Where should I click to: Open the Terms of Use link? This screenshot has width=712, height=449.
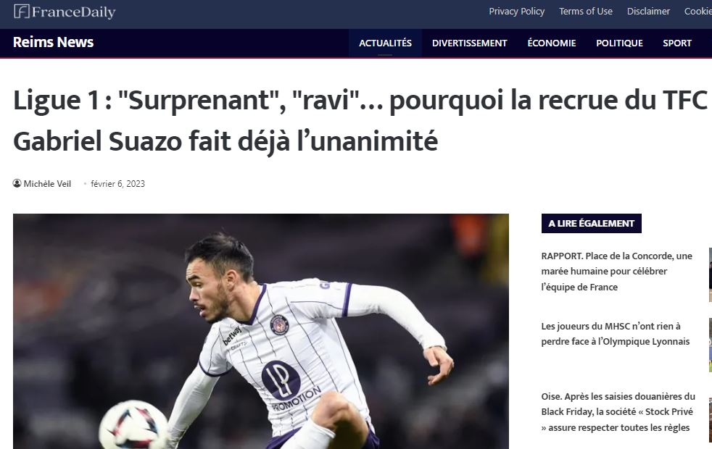click(585, 12)
